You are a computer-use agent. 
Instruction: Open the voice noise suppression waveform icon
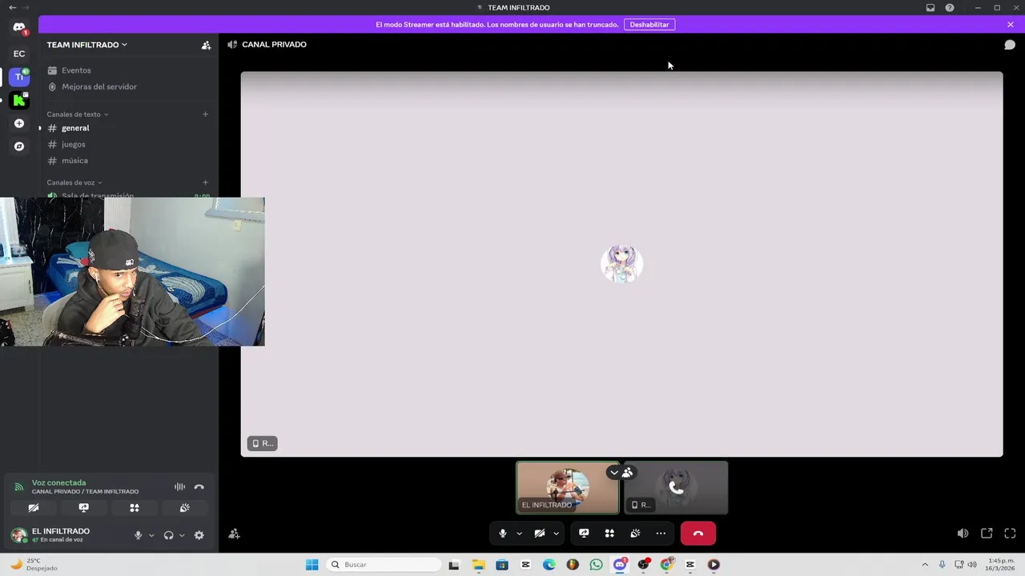point(179,486)
